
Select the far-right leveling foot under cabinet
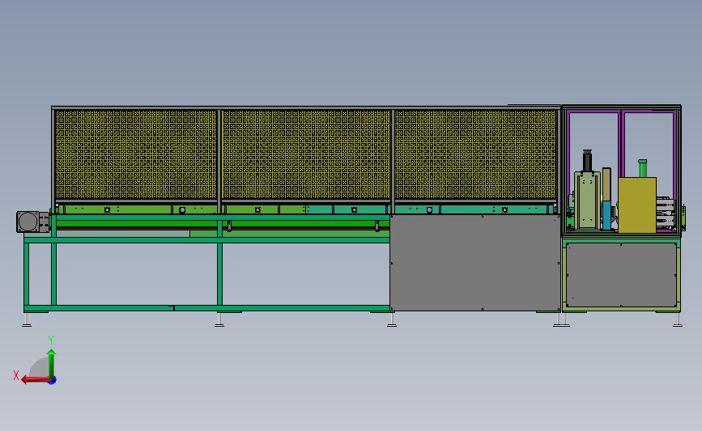[x=678, y=319]
